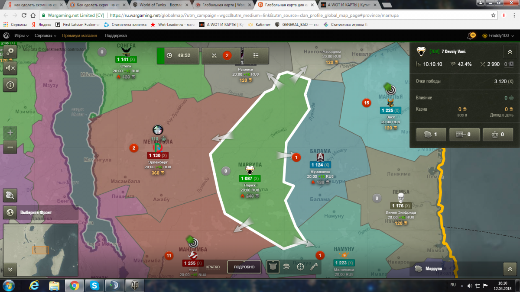Open Windows Start menu
The height and width of the screenshot is (292, 520).
pos(9,286)
